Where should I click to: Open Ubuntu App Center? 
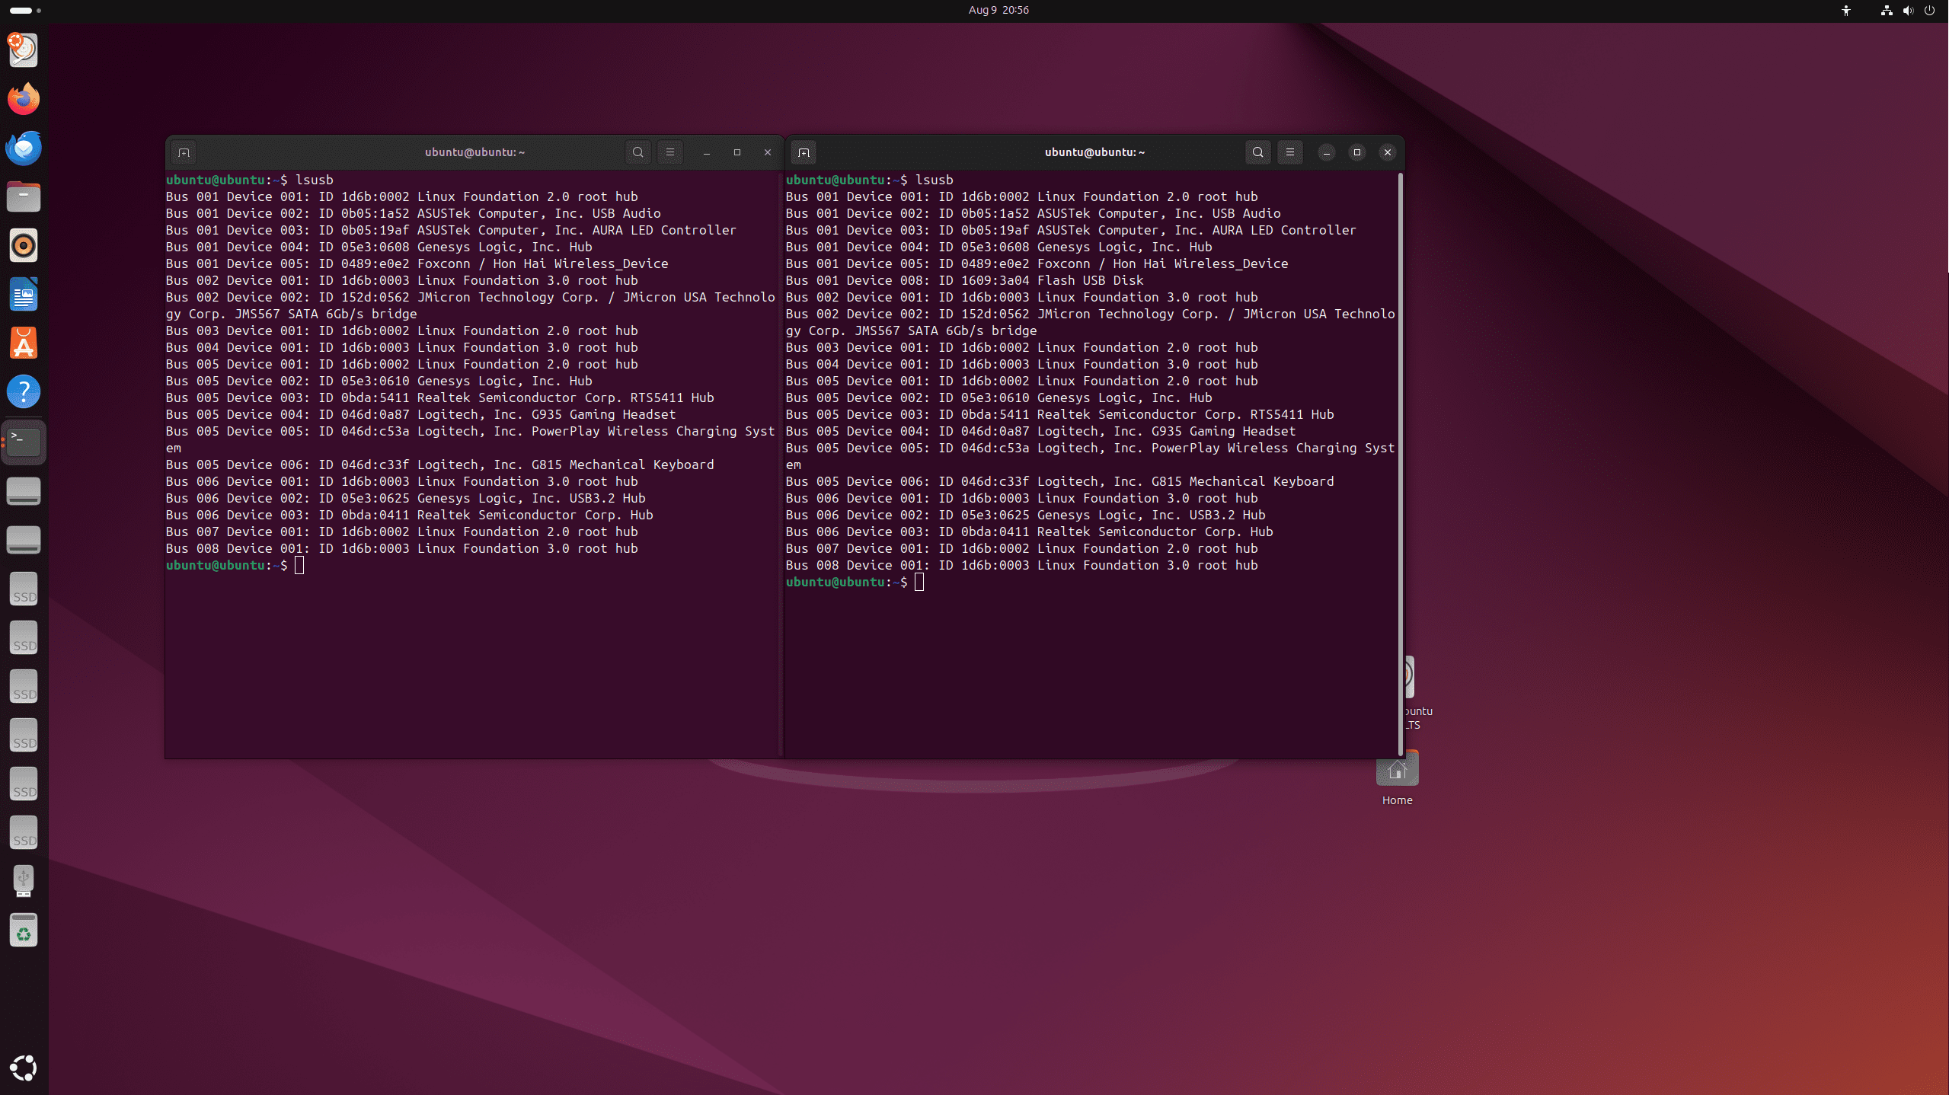coord(24,343)
